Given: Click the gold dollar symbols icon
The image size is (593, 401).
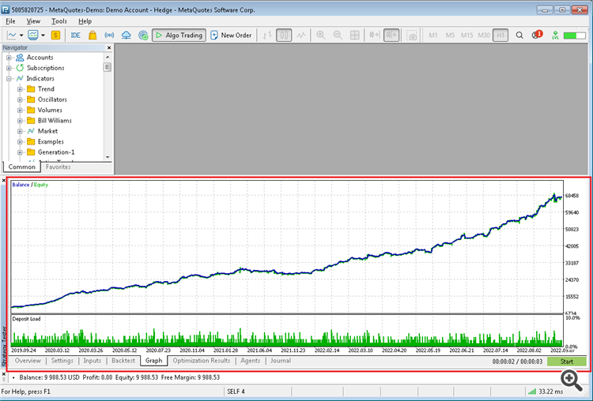Looking at the screenshot, I should pyautogui.click(x=55, y=35).
